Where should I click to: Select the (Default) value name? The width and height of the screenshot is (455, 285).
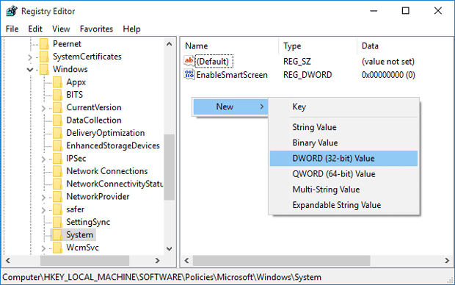[214, 61]
